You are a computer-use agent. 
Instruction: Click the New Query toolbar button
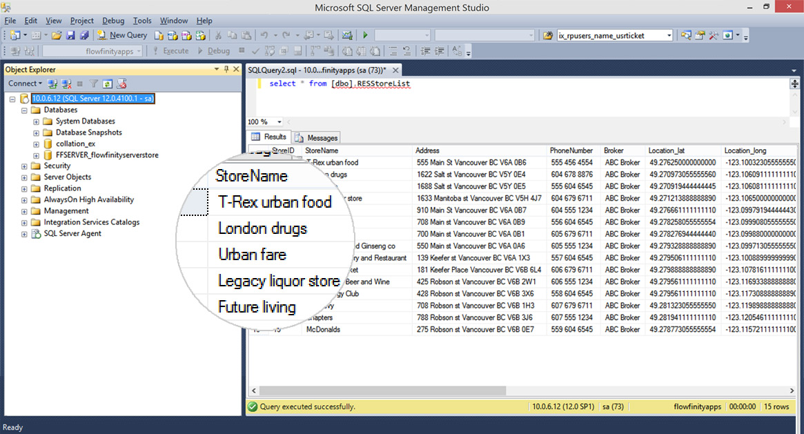tap(122, 35)
